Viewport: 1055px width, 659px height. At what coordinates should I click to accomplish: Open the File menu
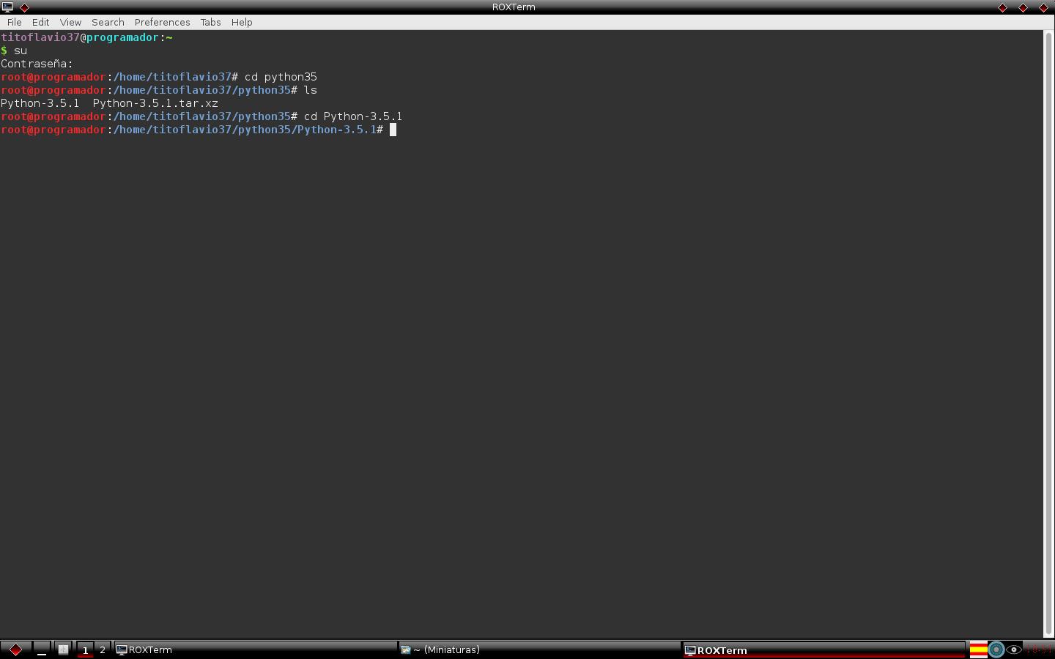tap(14, 22)
